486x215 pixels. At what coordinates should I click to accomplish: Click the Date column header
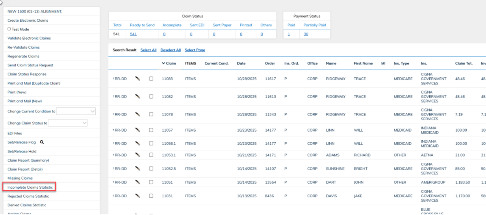coord(241,63)
